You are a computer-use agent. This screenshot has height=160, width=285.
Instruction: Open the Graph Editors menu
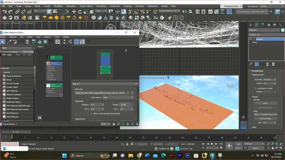pyautogui.click(x=86, y=6)
